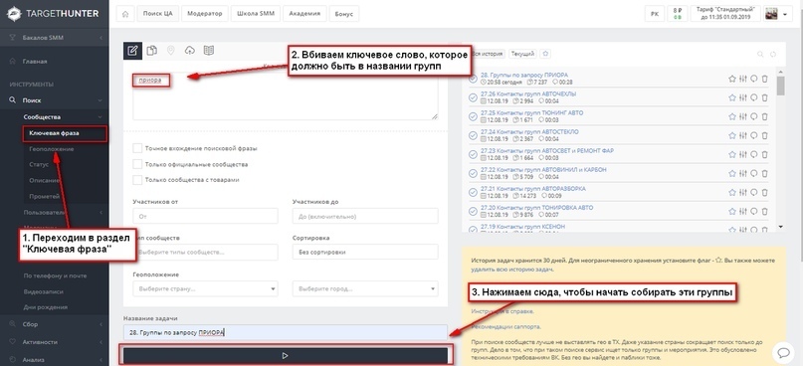Click the Участников до input field

365,216
